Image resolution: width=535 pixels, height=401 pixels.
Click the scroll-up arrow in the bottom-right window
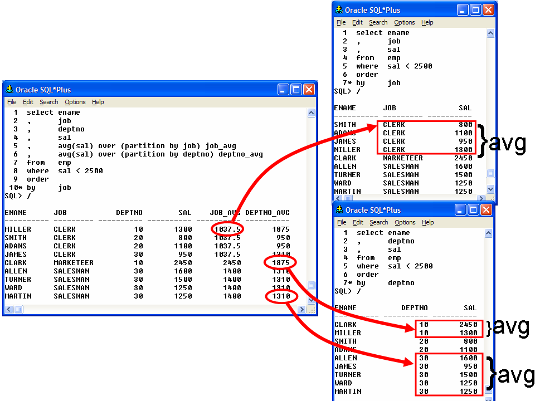[x=491, y=233]
